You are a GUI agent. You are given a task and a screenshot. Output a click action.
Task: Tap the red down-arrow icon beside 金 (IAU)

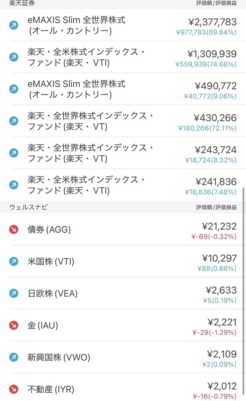point(14,325)
